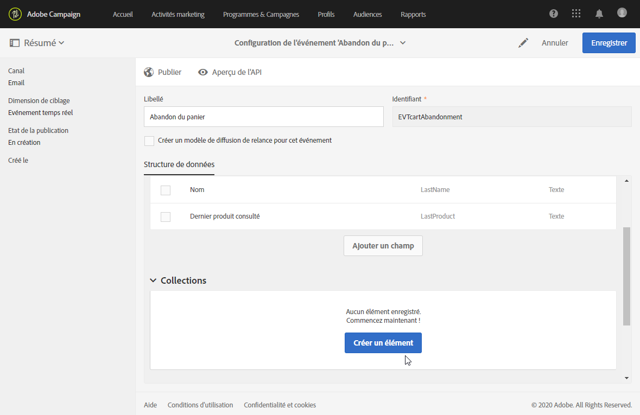The height and width of the screenshot is (415, 640).
Task: Click the globe icon next to Publier
Action: pos(149,72)
